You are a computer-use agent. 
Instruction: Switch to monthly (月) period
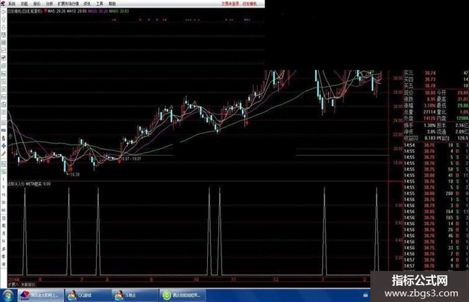tap(3, 234)
